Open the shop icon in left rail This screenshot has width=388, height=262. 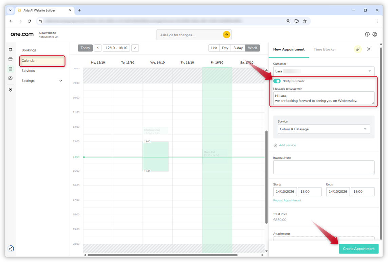click(11, 59)
